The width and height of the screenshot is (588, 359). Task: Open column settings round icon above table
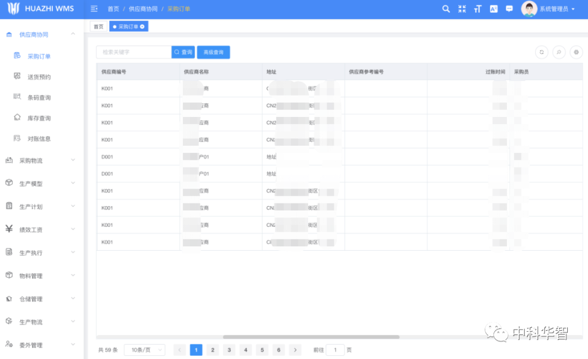(576, 52)
